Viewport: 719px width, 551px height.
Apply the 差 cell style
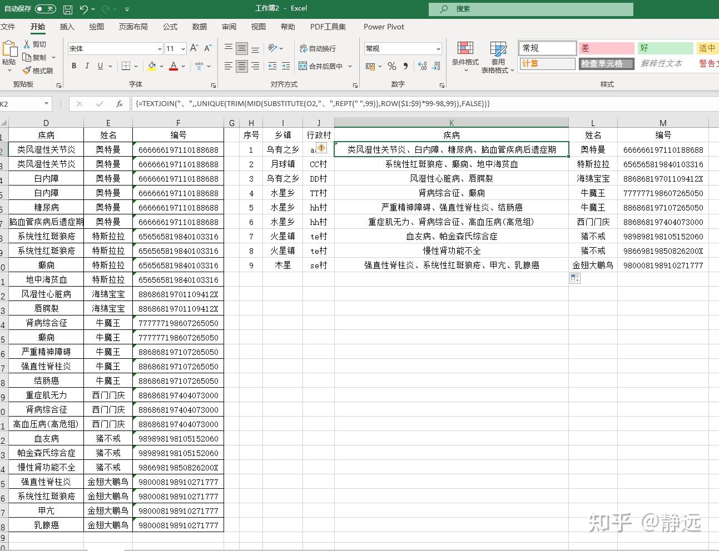click(606, 48)
